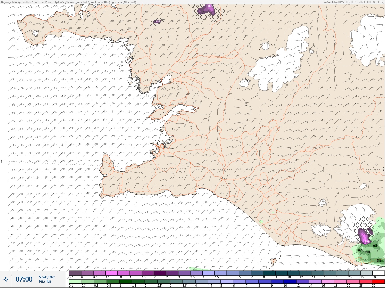Click the 64N latitude label on left edge
The width and height of the screenshot is (385, 288).
tap(2, 161)
